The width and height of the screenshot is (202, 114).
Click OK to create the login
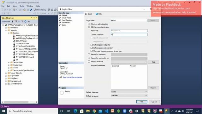click(x=142, y=102)
